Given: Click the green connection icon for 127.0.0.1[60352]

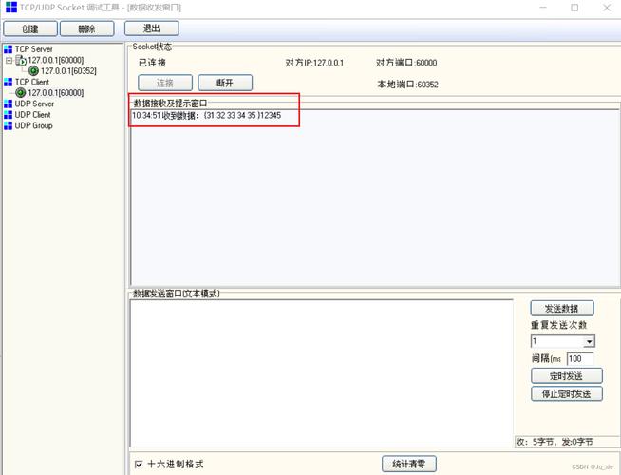Looking at the screenshot, I should point(33,71).
